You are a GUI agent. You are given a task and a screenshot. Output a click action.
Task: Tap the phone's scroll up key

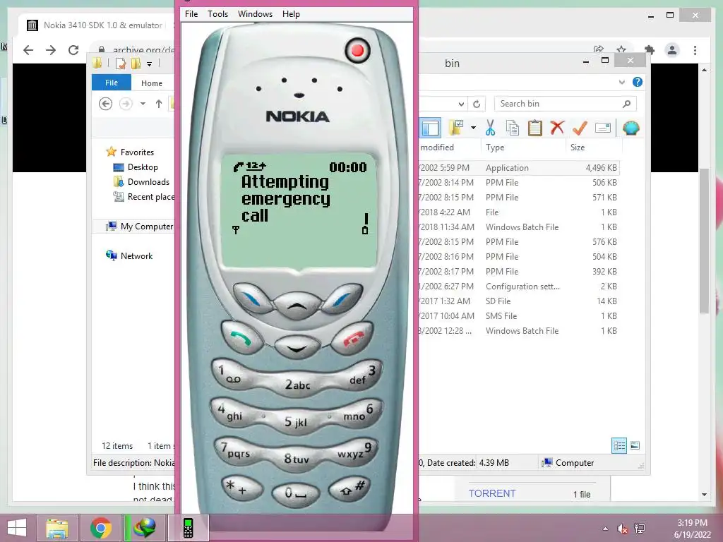[x=297, y=305]
